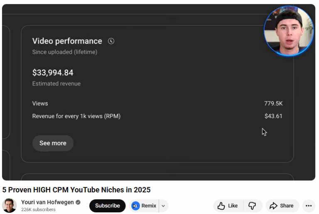Open the three-dot more actions menu
This screenshot has height=214, width=319.
pyautogui.click(x=308, y=206)
